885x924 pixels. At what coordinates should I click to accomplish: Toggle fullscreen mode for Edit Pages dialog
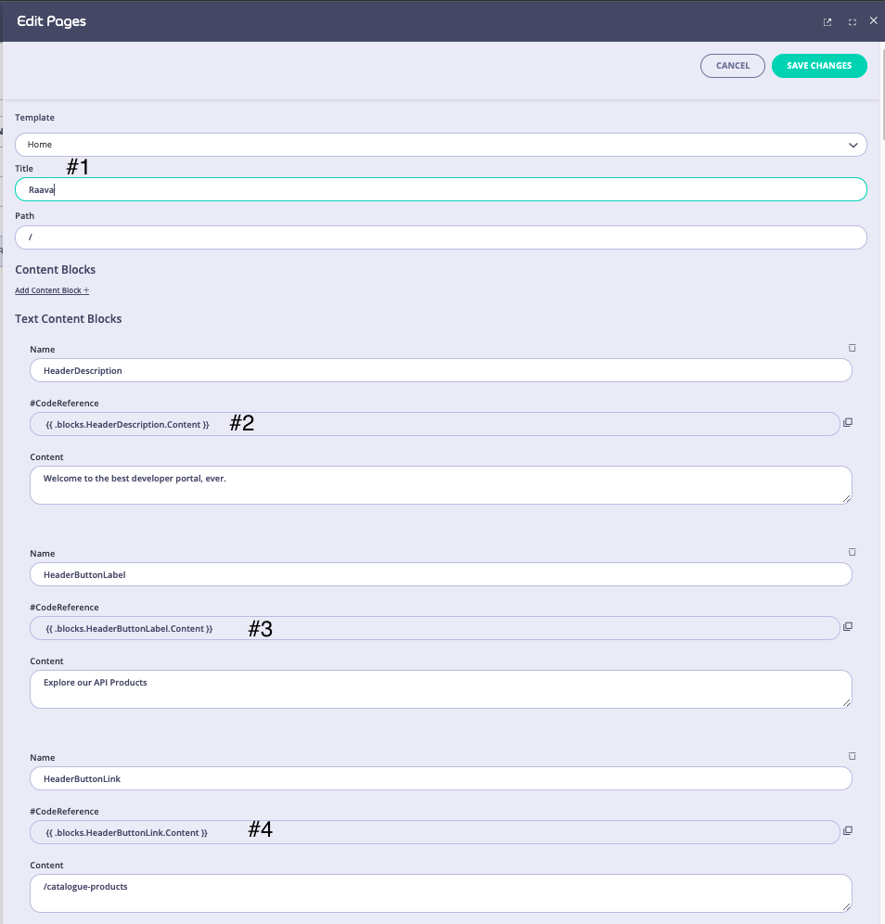[851, 21]
